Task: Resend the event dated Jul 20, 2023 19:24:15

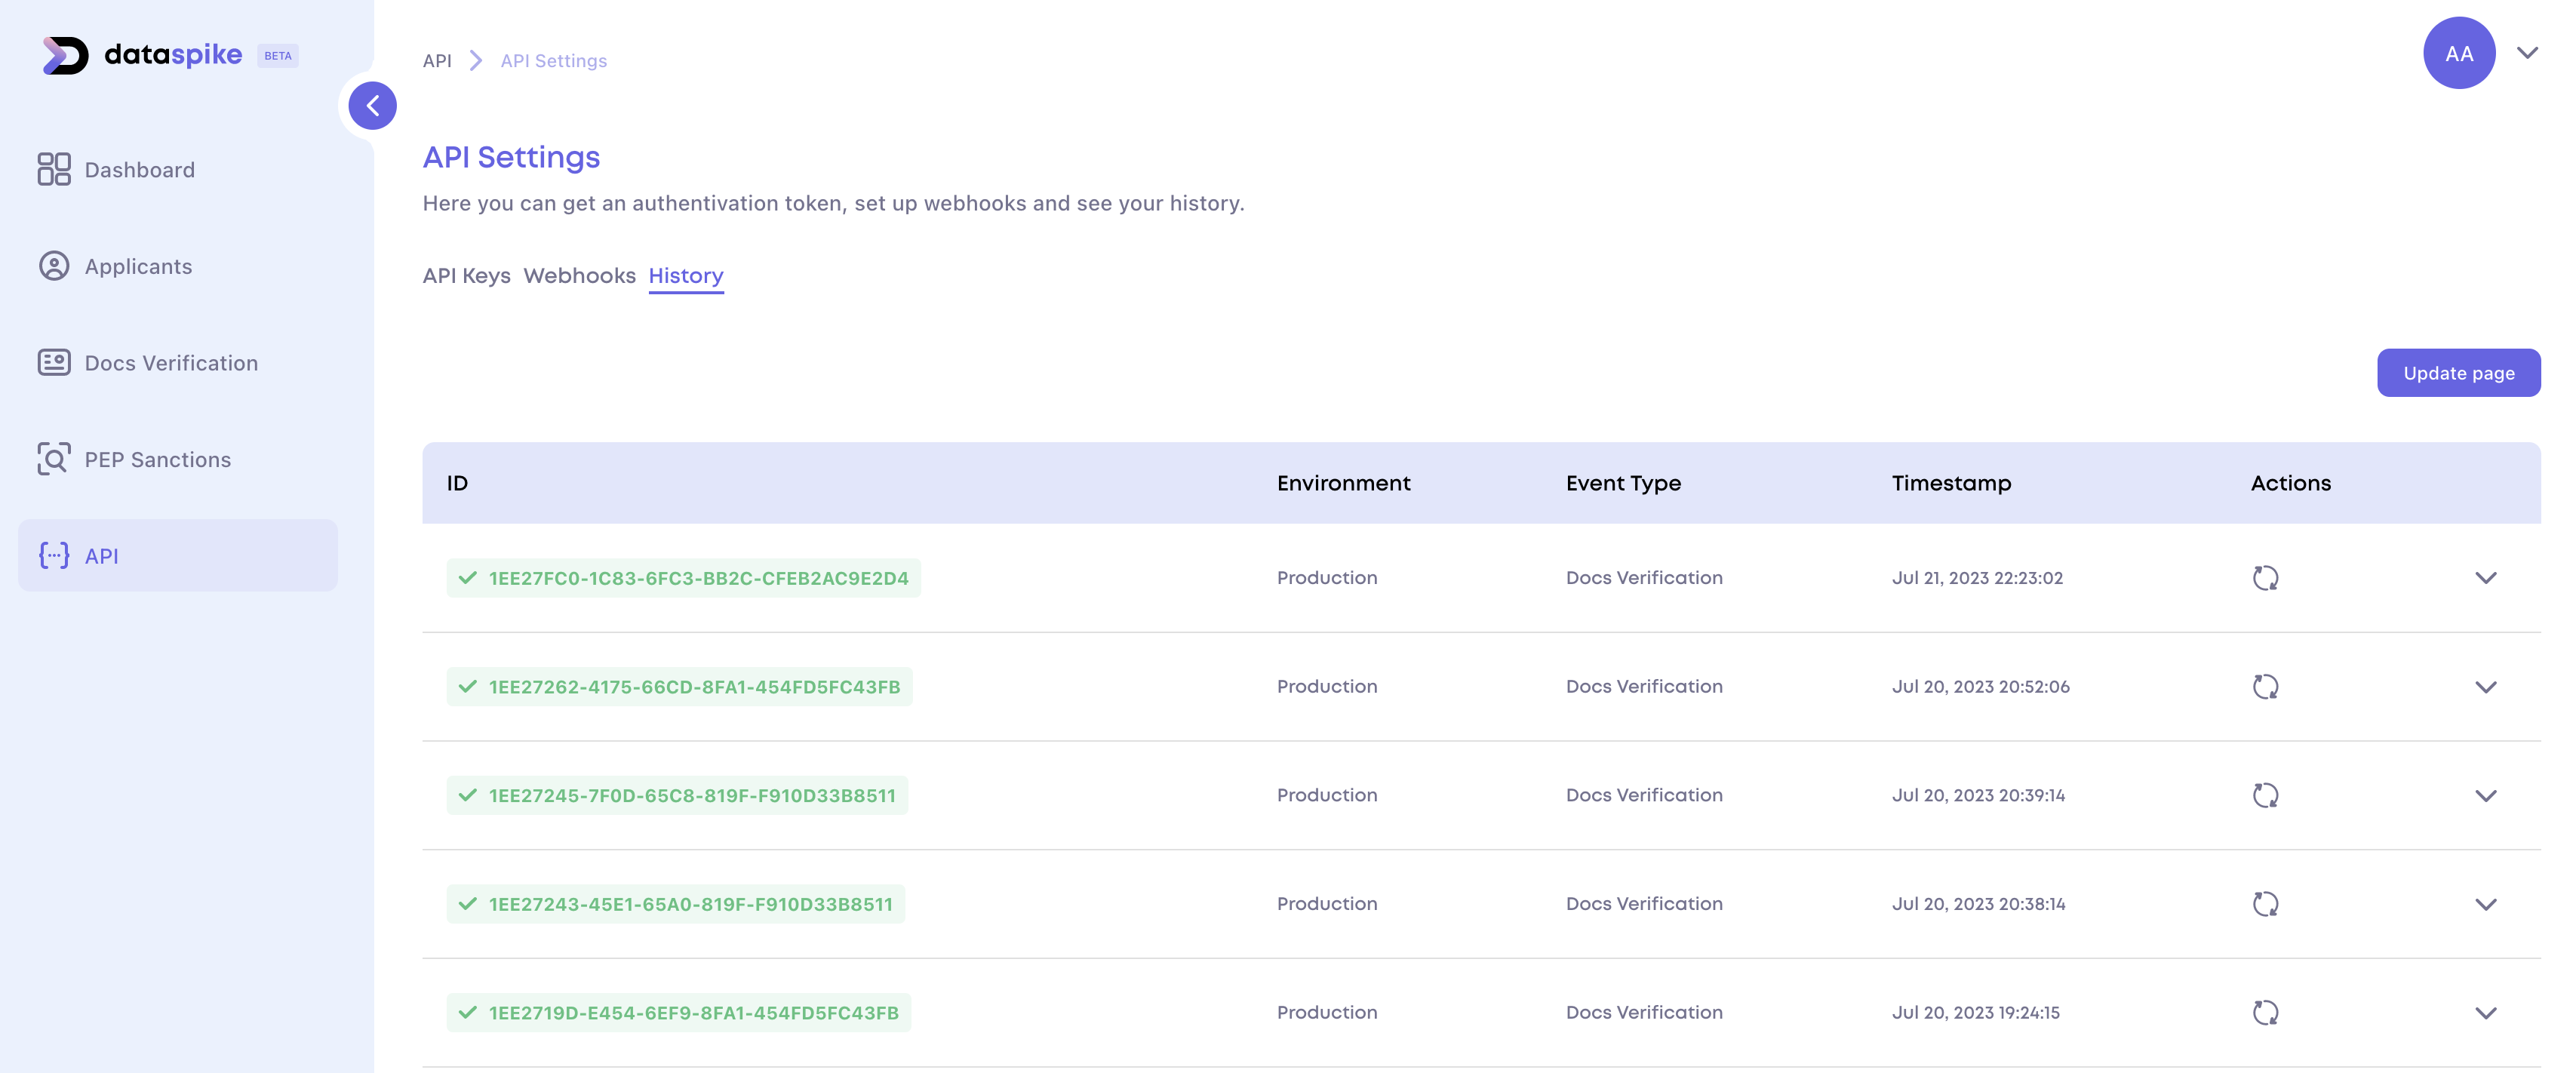Action: coord(2265,1013)
